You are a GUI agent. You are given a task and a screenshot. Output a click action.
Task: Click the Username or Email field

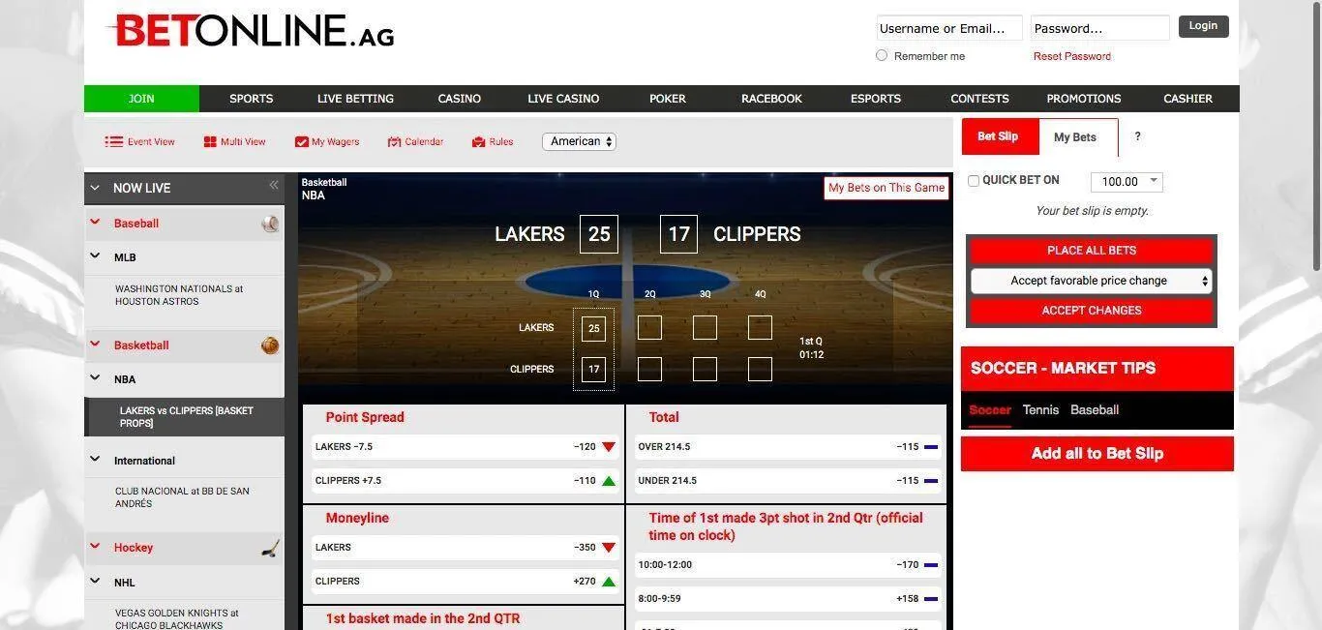pos(949,28)
